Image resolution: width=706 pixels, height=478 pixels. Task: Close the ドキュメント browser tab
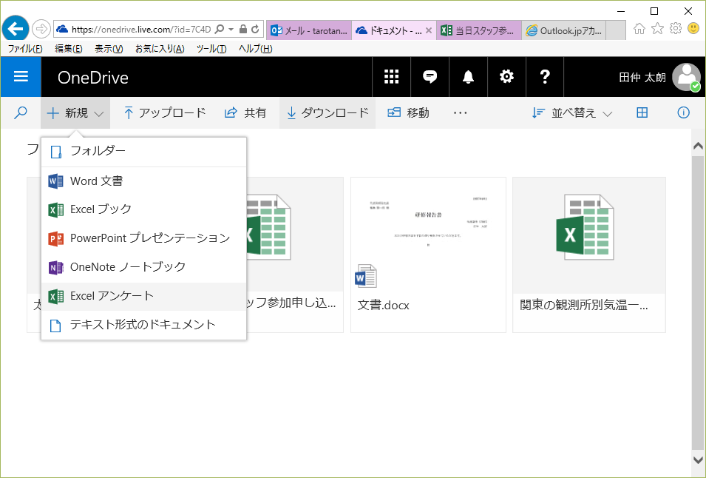pos(429,30)
